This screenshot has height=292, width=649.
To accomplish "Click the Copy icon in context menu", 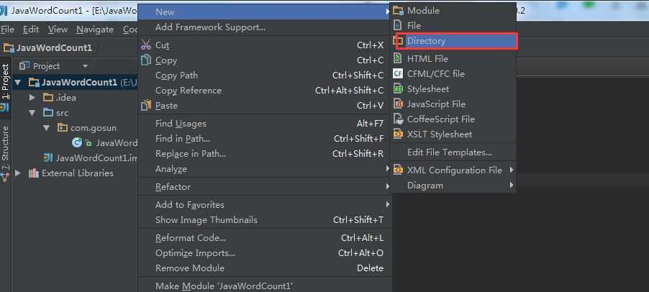I will click(146, 60).
